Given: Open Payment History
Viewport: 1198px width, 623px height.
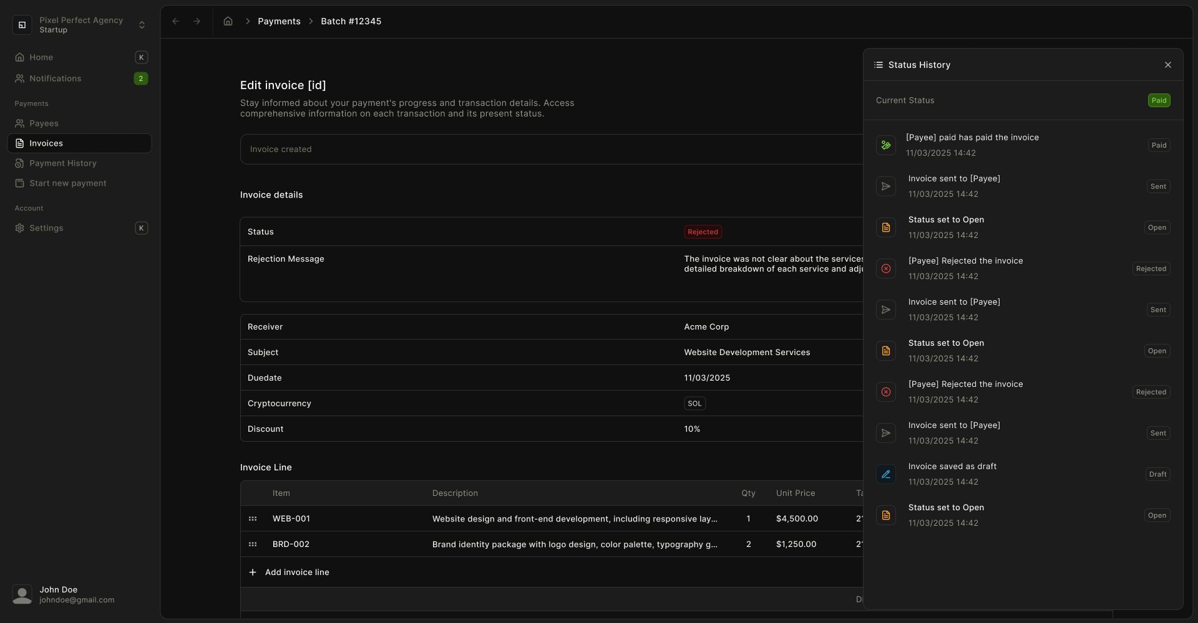Looking at the screenshot, I should coord(80,163).
